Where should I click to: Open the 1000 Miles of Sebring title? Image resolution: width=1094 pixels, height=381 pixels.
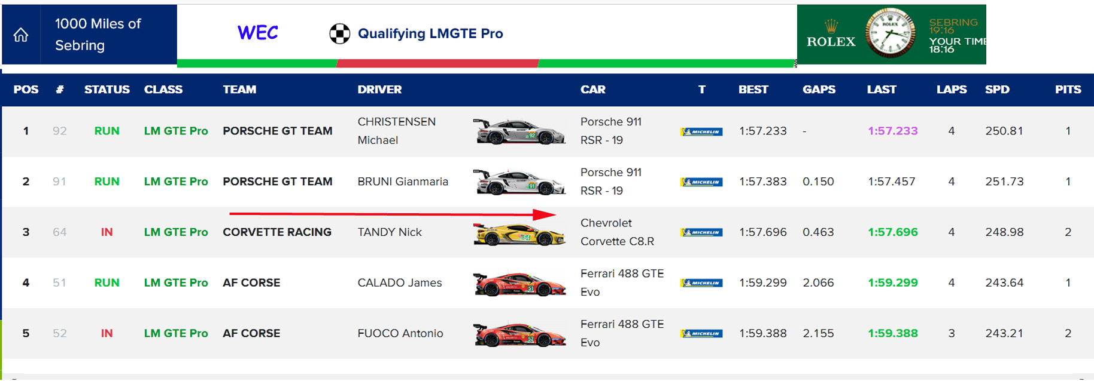98,35
